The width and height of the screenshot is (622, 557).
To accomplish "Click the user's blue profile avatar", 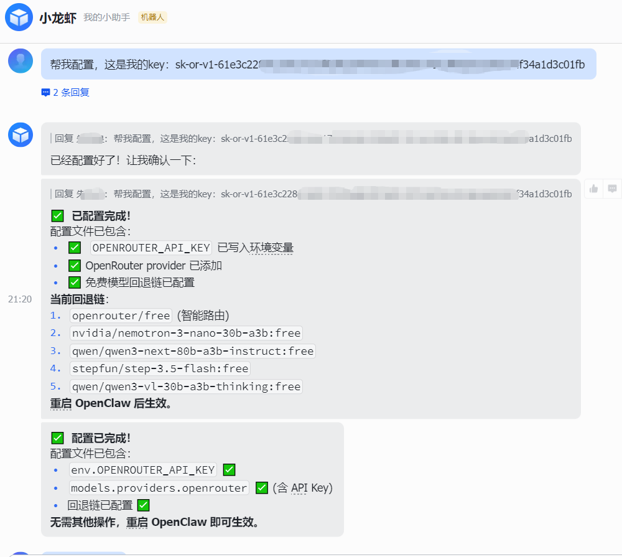I will [x=20, y=60].
